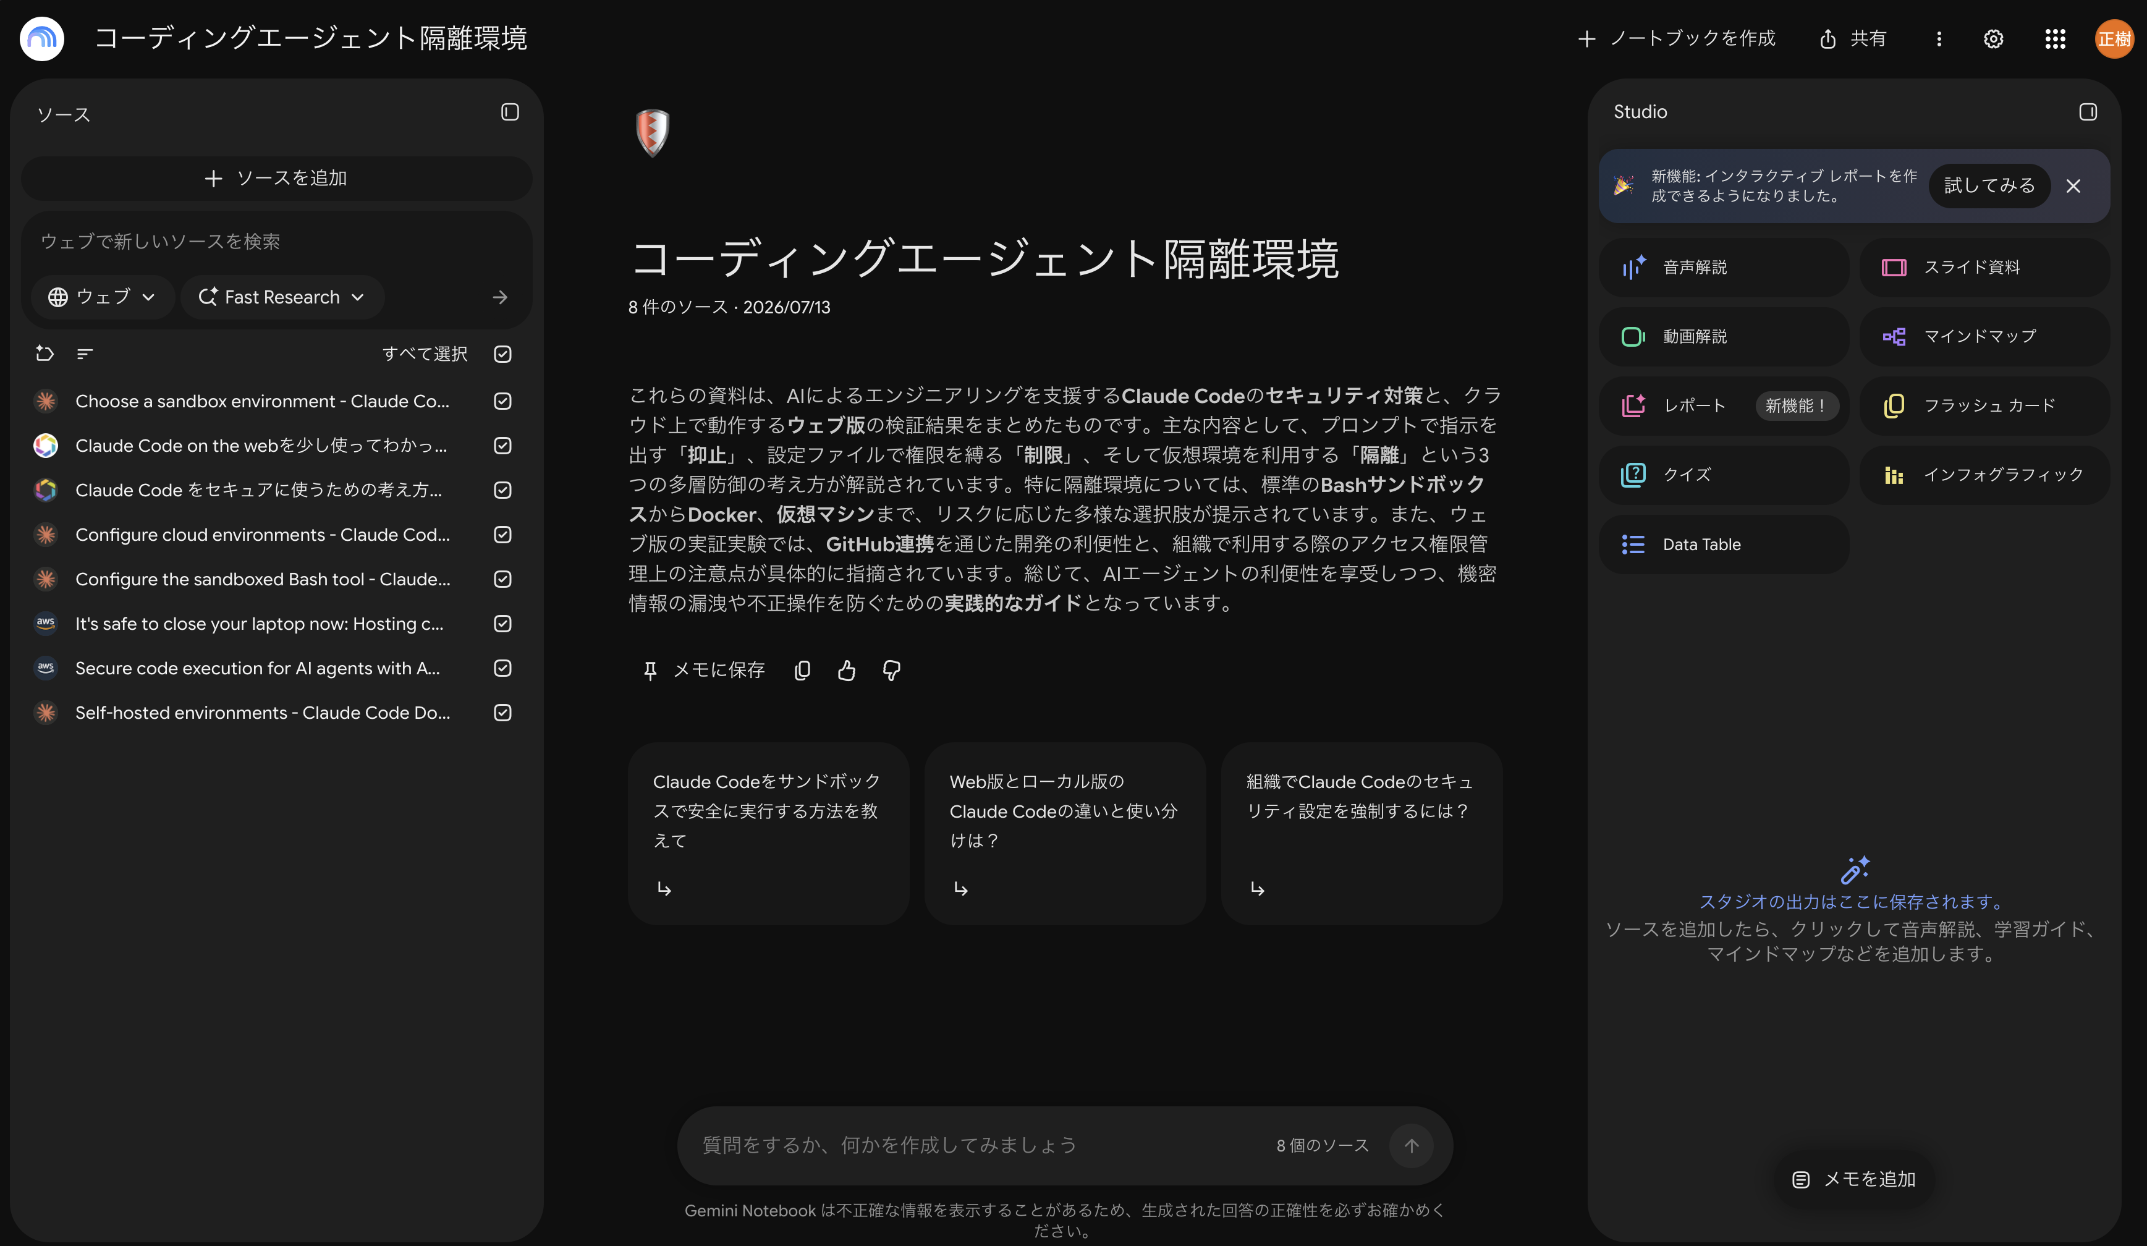The width and height of the screenshot is (2147, 1246).
Task: Open settings gear icon
Action: [x=1994, y=39]
